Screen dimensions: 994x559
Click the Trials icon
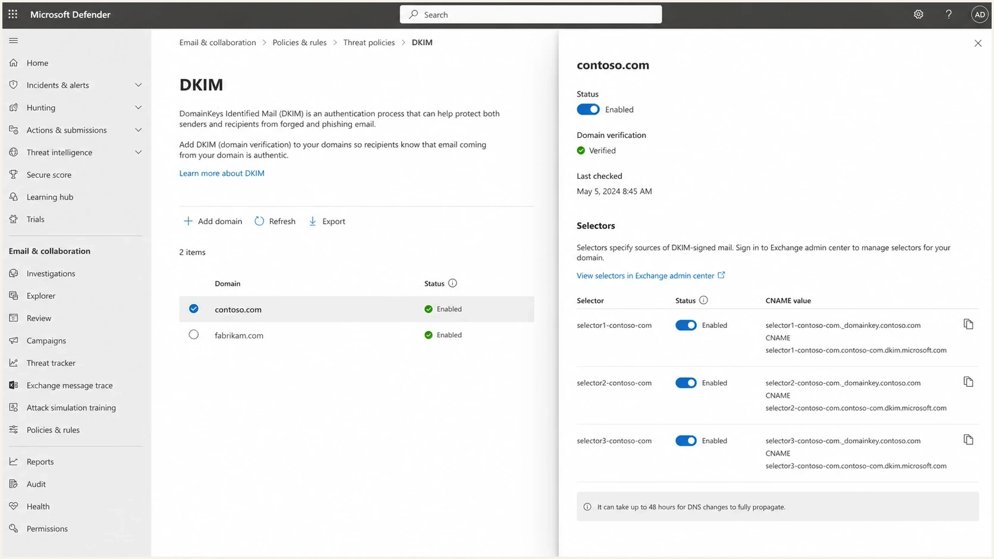14,219
